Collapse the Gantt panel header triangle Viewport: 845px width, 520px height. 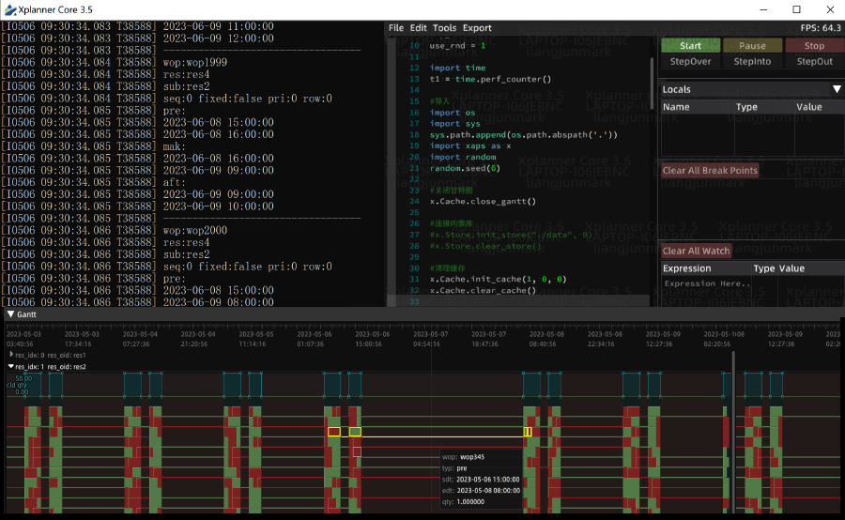(x=9, y=314)
